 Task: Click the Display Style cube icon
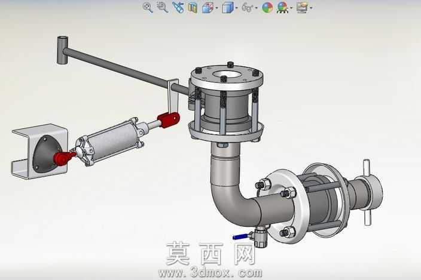point(227,8)
